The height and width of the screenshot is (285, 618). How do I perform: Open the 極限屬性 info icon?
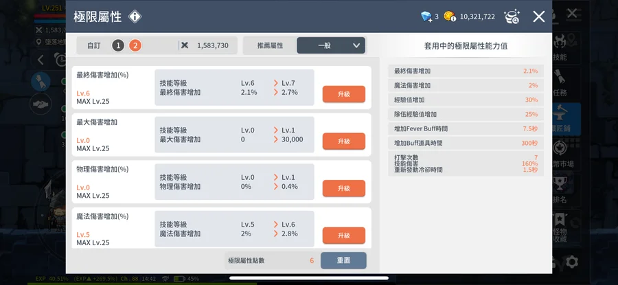[x=136, y=16]
